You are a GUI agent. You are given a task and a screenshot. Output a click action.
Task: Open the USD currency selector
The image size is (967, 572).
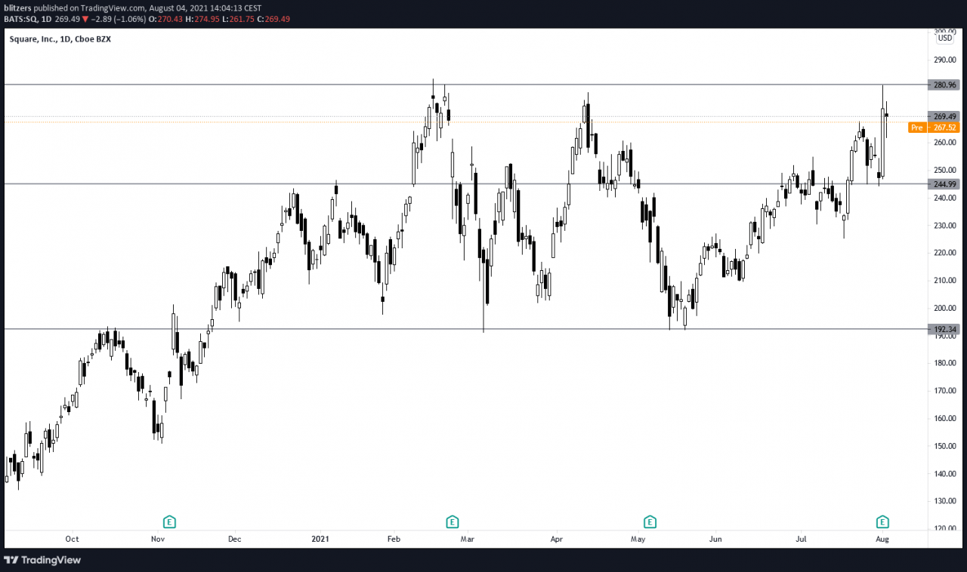944,38
